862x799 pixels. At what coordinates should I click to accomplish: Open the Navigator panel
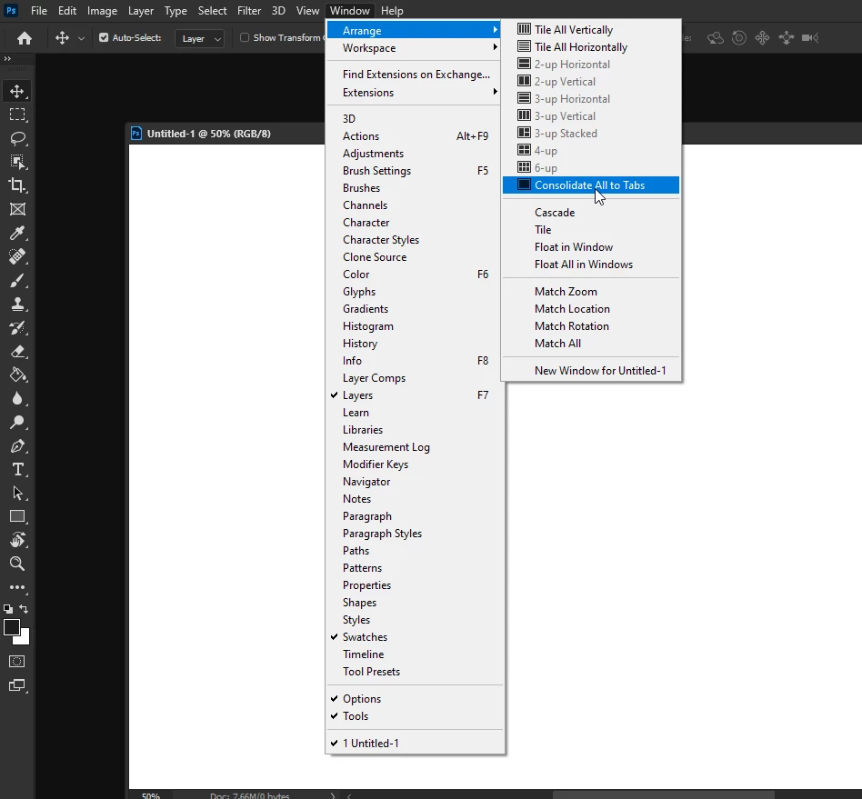pyautogui.click(x=415, y=482)
